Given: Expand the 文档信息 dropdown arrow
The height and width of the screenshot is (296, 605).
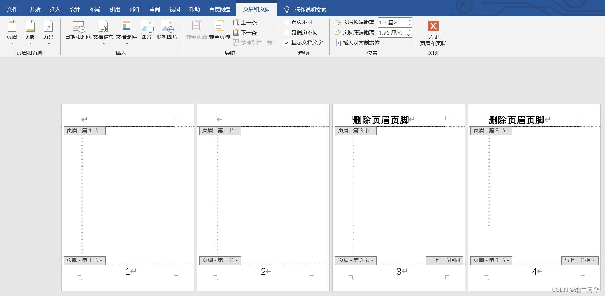Looking at the screenshot, I should coord(104,44).
